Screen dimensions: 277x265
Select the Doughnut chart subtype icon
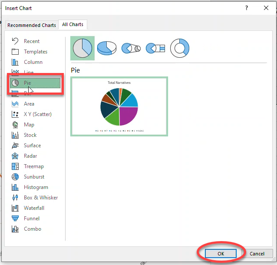[x=180, y=48]
